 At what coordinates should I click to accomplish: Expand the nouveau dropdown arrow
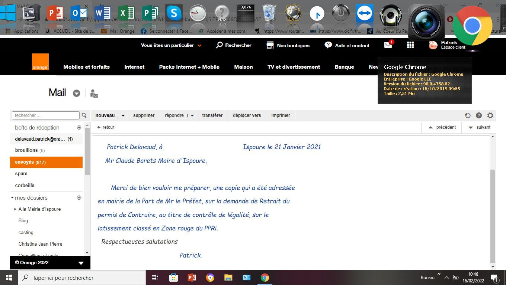click(123, 115)
